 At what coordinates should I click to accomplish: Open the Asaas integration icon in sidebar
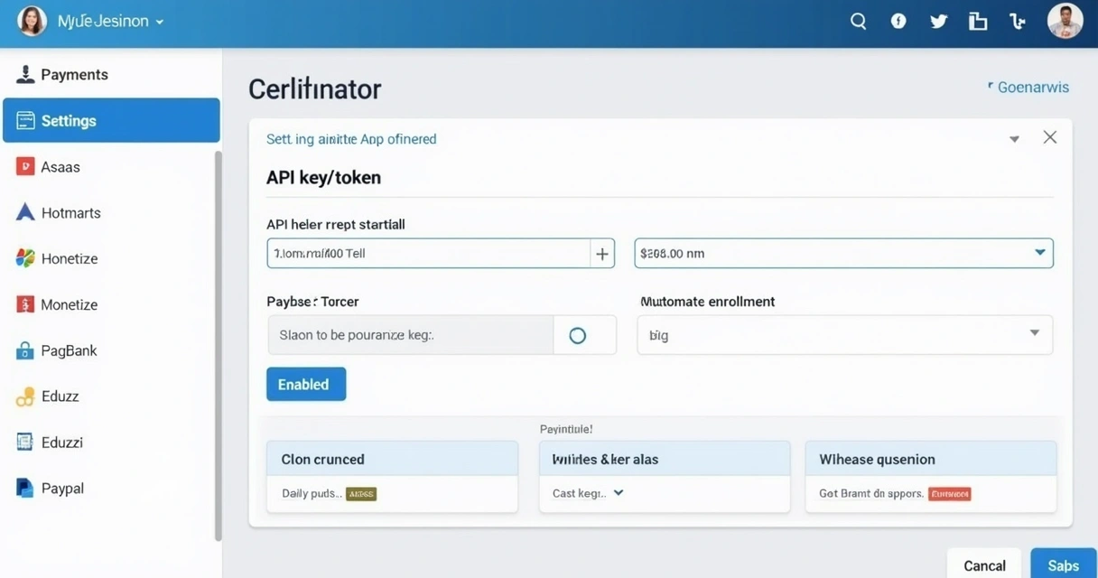(x=24, y=166)
